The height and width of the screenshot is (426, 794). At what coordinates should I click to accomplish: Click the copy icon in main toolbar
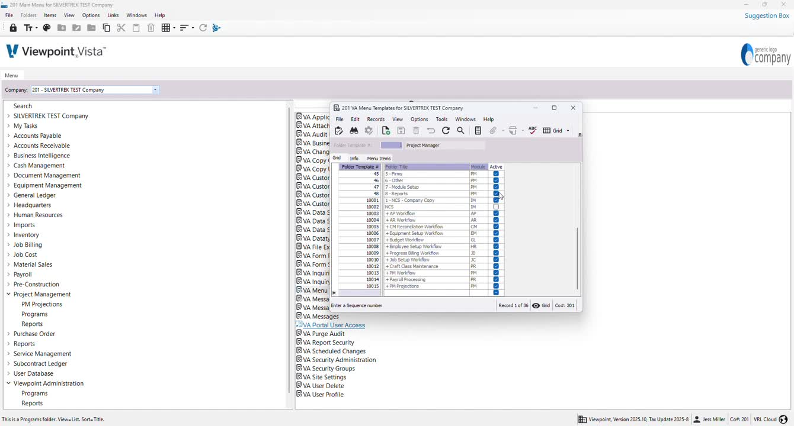(x=107, y=28)
